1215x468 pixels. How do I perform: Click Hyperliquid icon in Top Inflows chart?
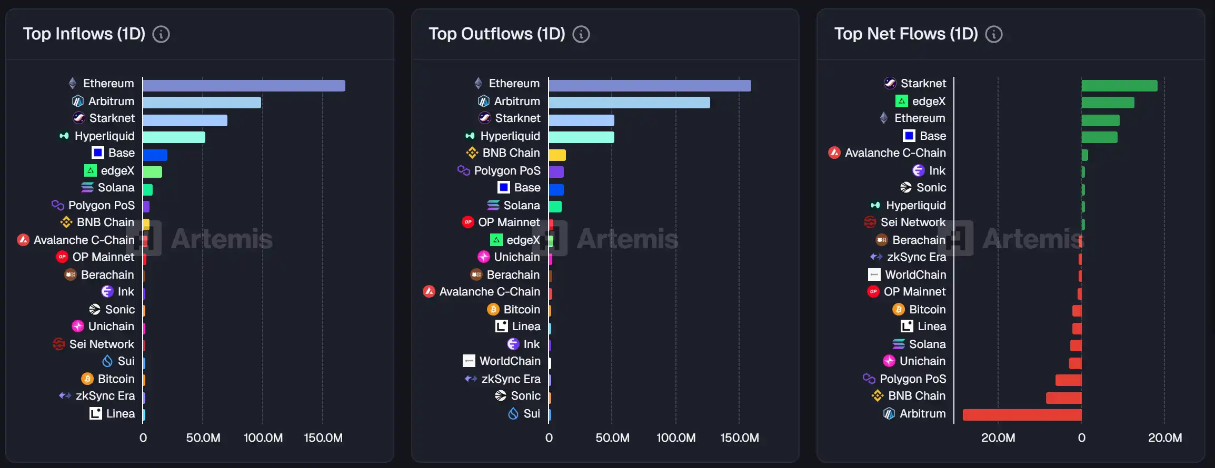coord(64,136)
